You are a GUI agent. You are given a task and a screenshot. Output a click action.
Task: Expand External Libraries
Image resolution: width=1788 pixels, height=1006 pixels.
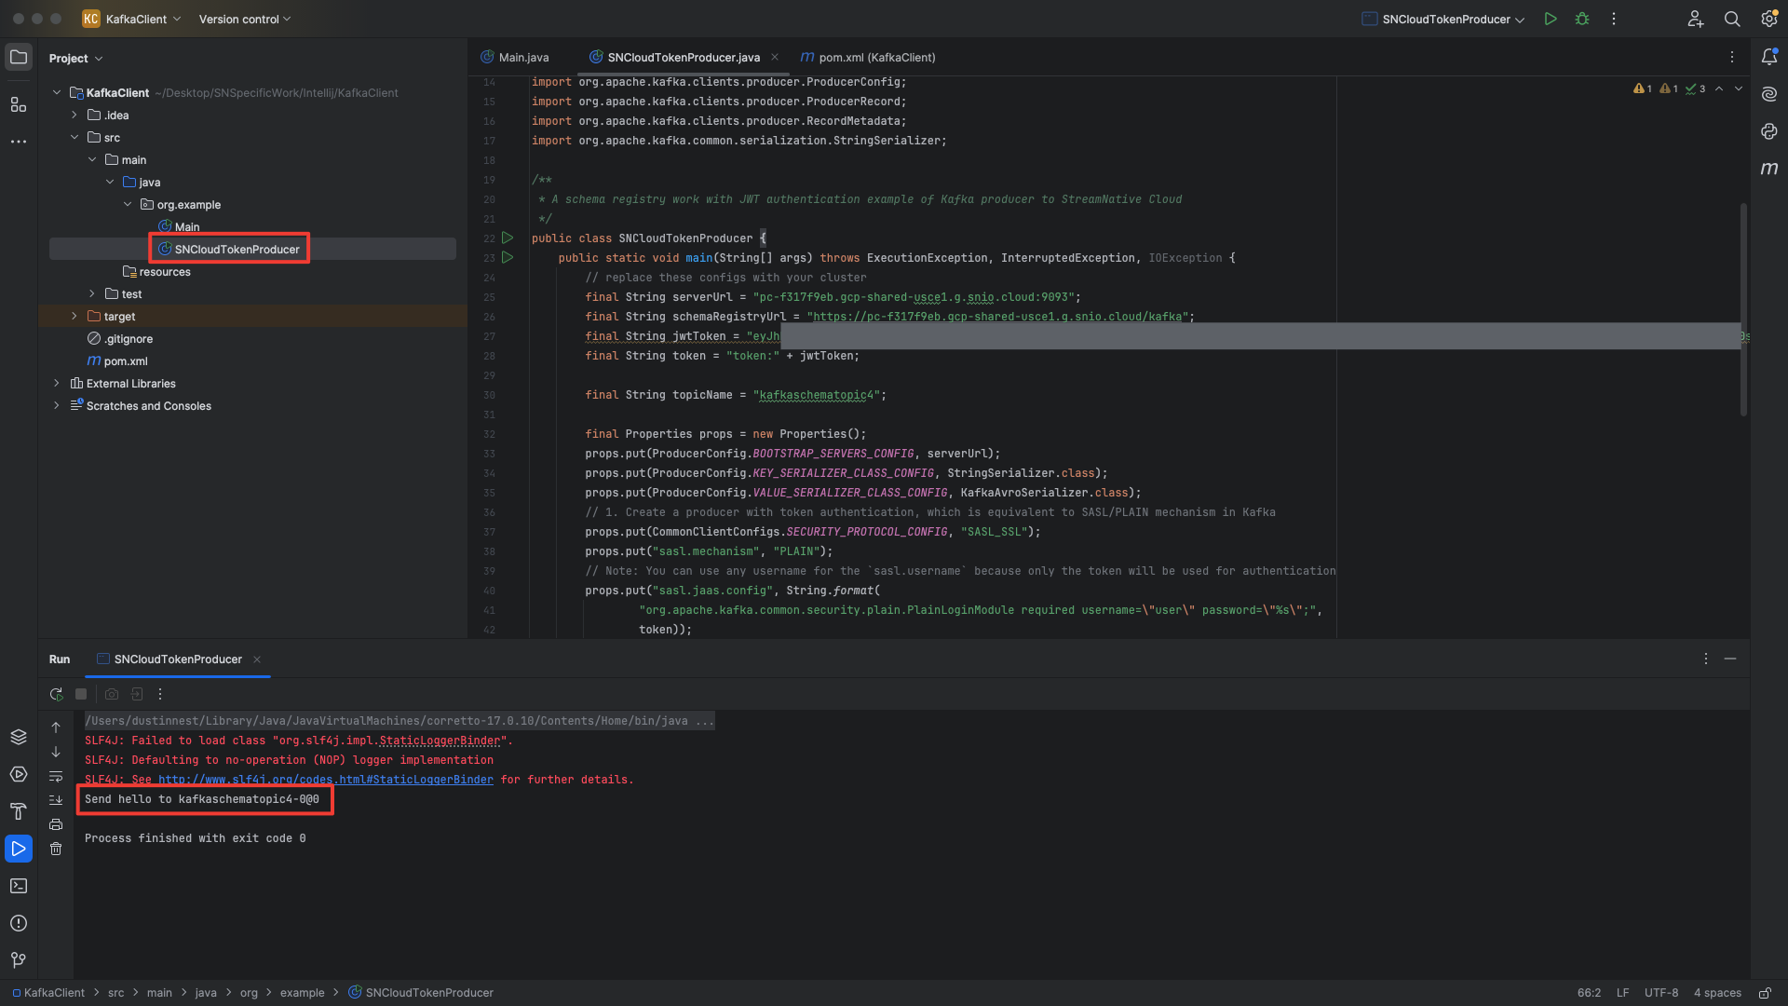click(x=56, y=383)
